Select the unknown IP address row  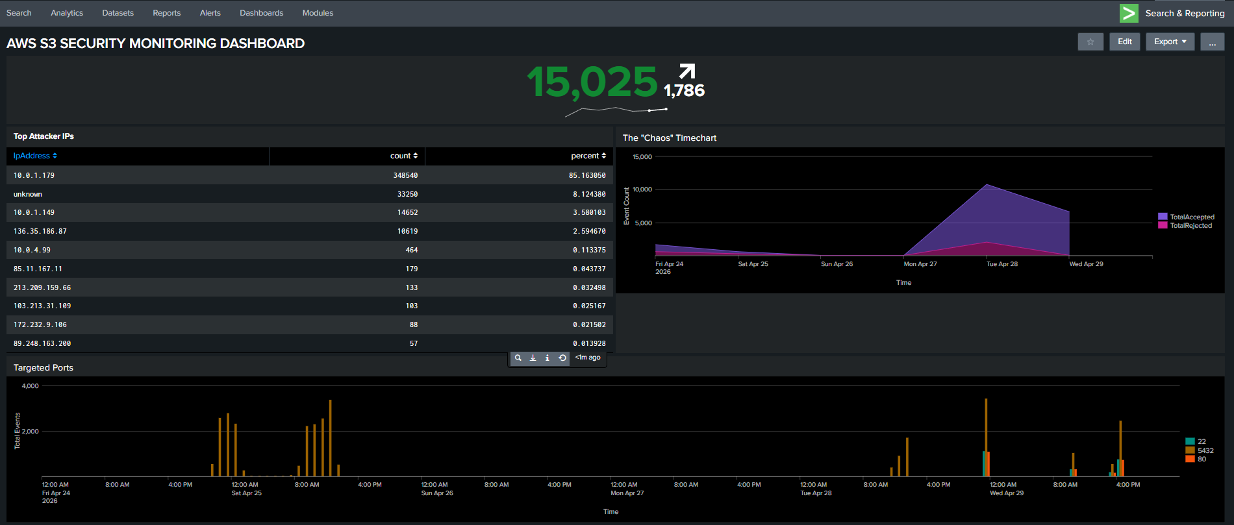tap(310, 194)
